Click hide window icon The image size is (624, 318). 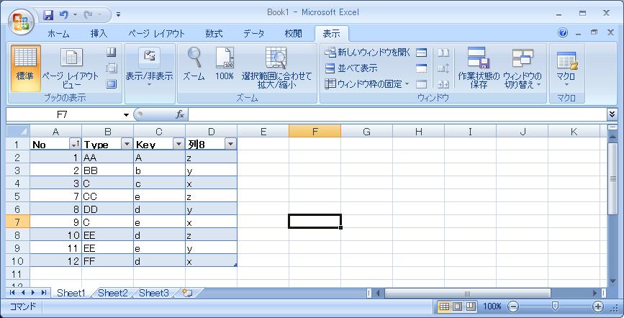point(422,68)
